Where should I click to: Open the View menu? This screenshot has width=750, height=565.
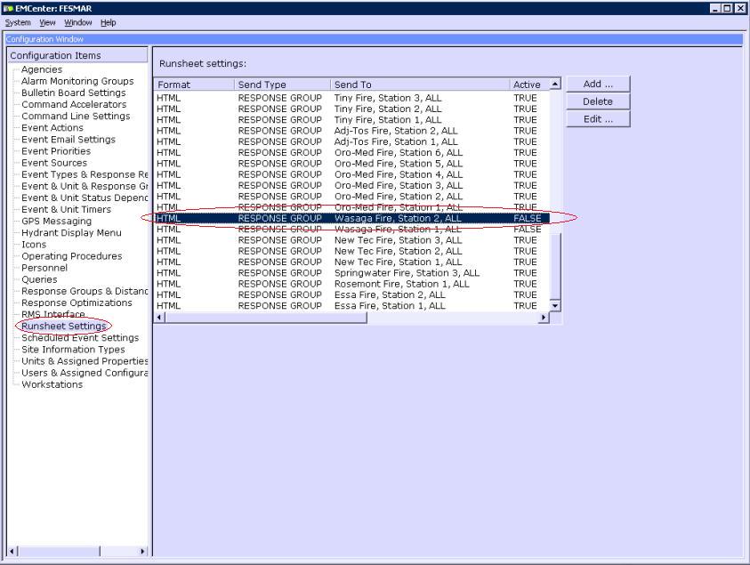[47, 22]
